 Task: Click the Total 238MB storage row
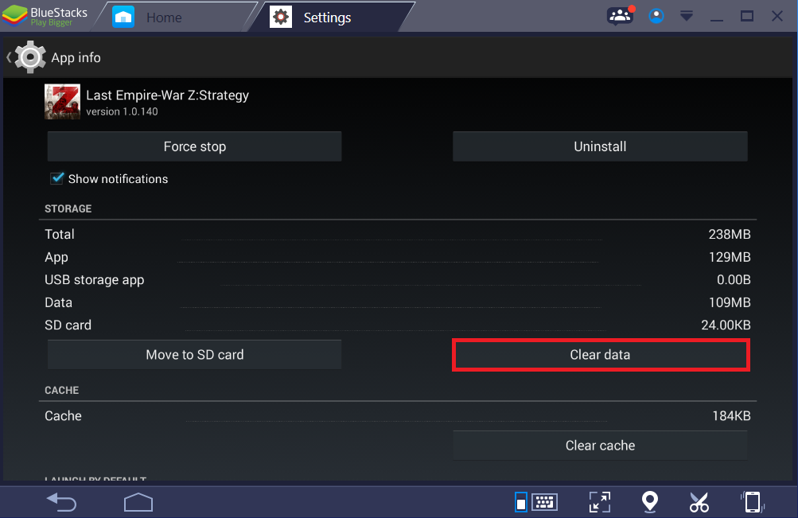pos(398,234)
